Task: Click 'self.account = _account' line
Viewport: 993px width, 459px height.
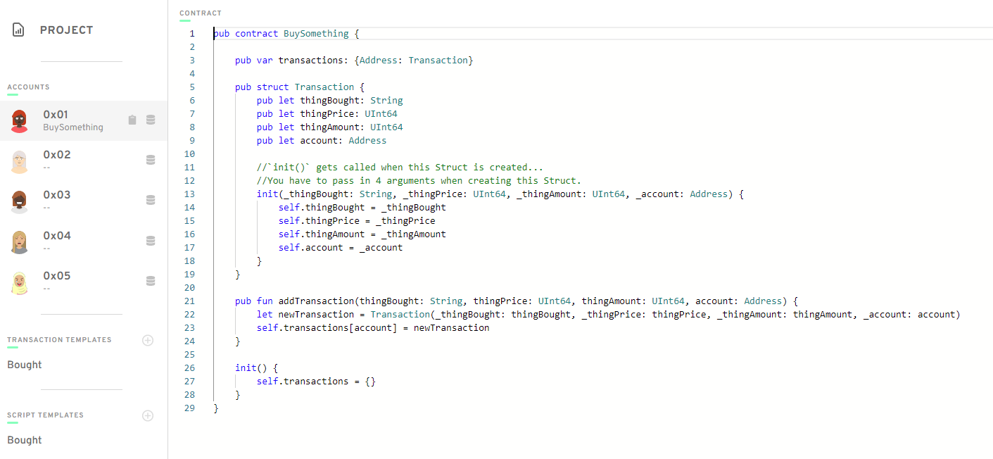Action: click(341, 247)
